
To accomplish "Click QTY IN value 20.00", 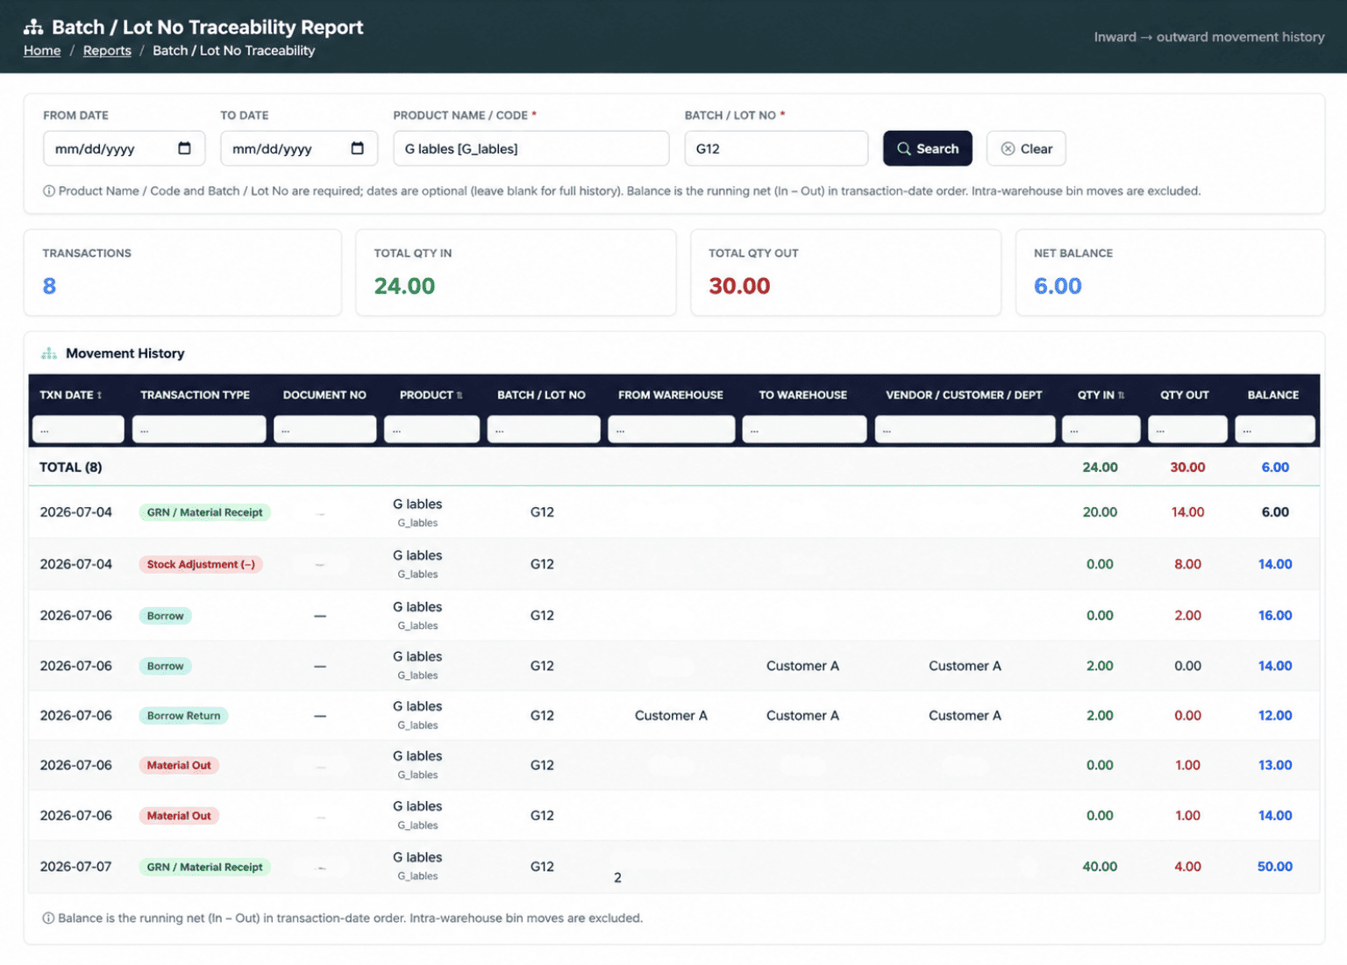I will 1100,512.
